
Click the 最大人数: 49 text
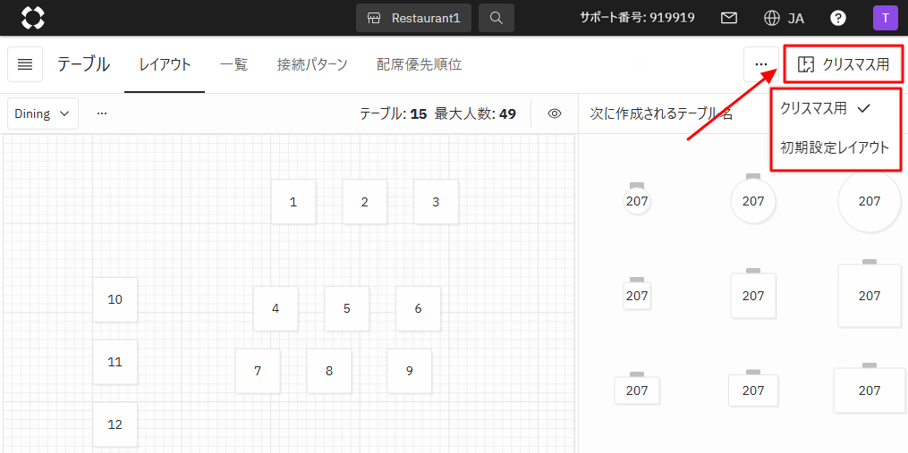pos(475,113)
